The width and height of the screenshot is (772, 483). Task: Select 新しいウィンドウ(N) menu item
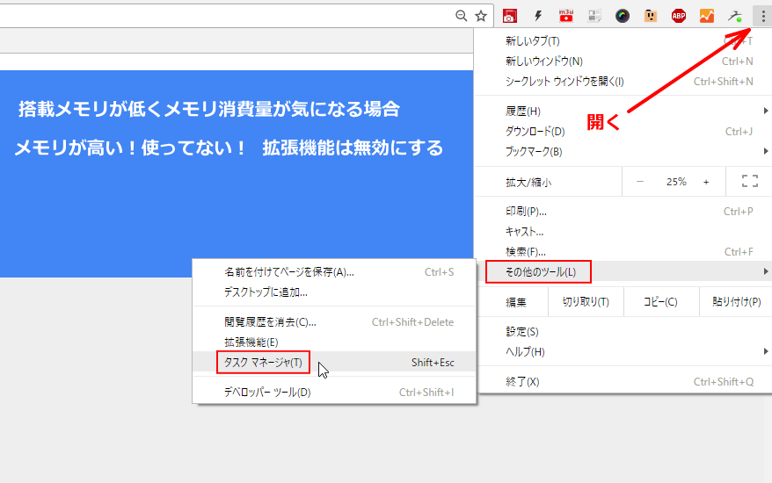[x=623, y=61]
